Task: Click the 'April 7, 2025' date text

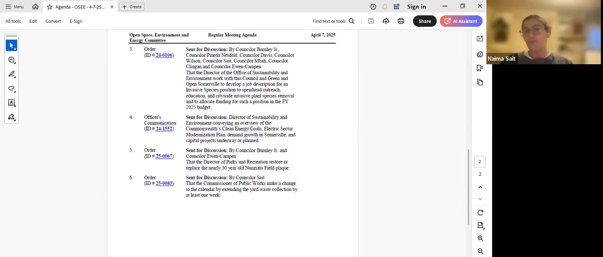Action: [x=323, y=35]
